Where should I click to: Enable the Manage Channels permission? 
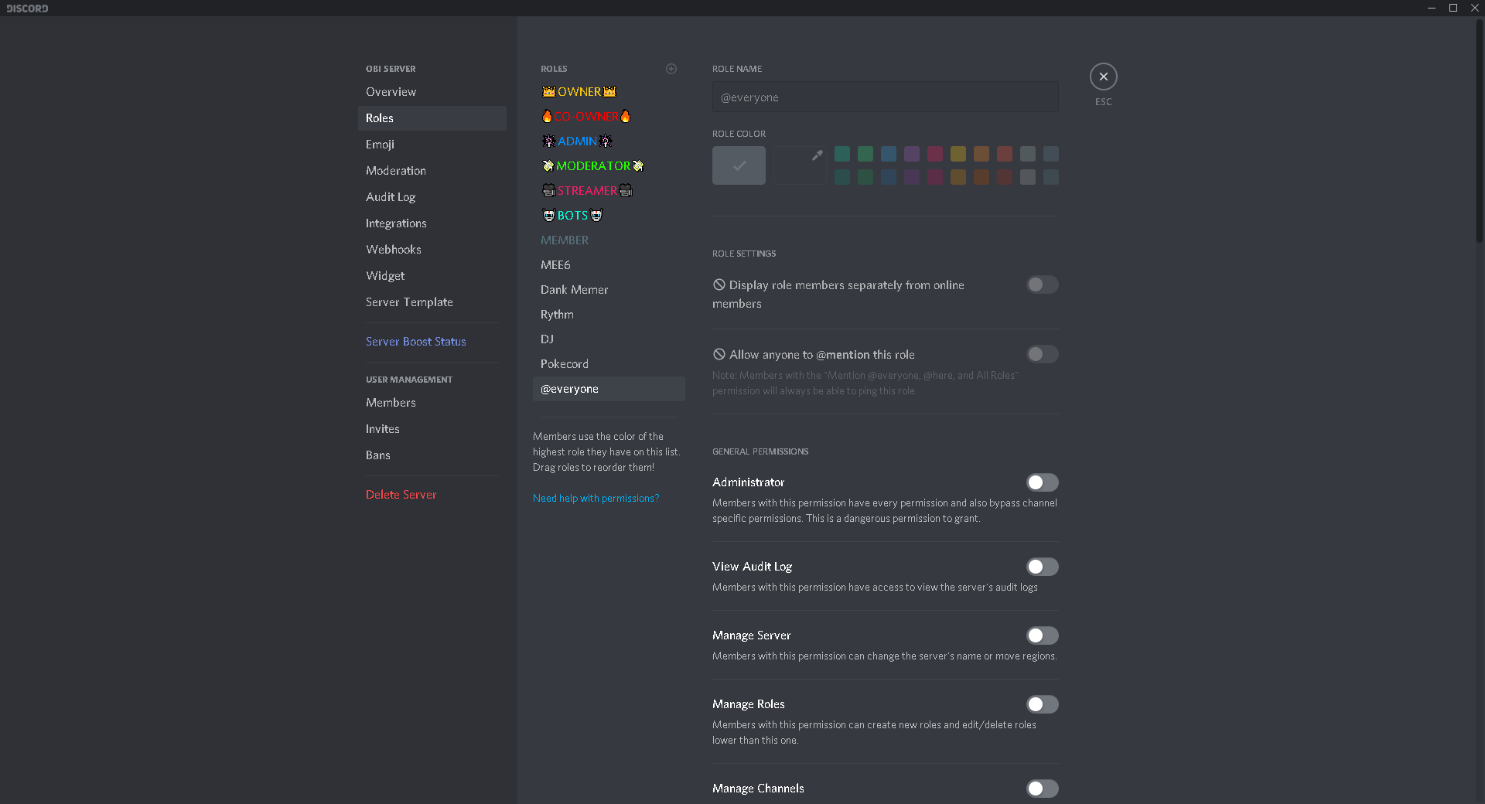(1042, 789)
